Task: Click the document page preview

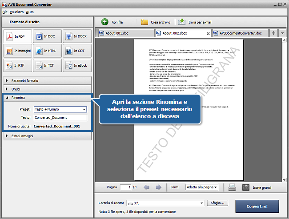Action: coord(189,110)
